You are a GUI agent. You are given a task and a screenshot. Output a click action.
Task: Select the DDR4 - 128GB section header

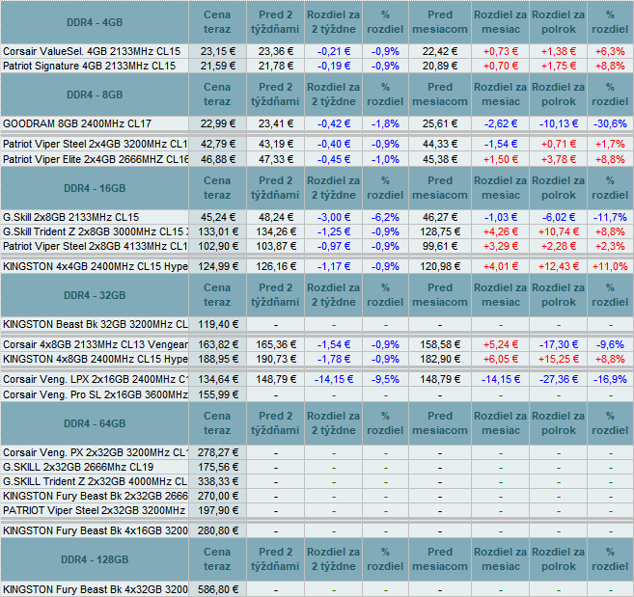tap(95, 559)
